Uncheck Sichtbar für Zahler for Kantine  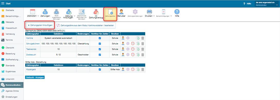coord(100,38)
